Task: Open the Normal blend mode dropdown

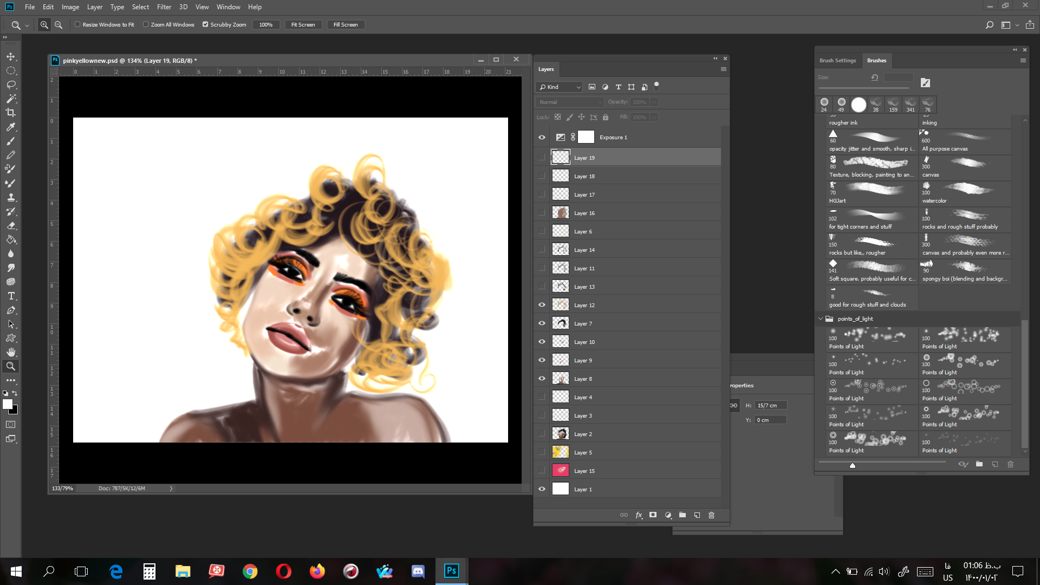Action: tap(570, 102)
